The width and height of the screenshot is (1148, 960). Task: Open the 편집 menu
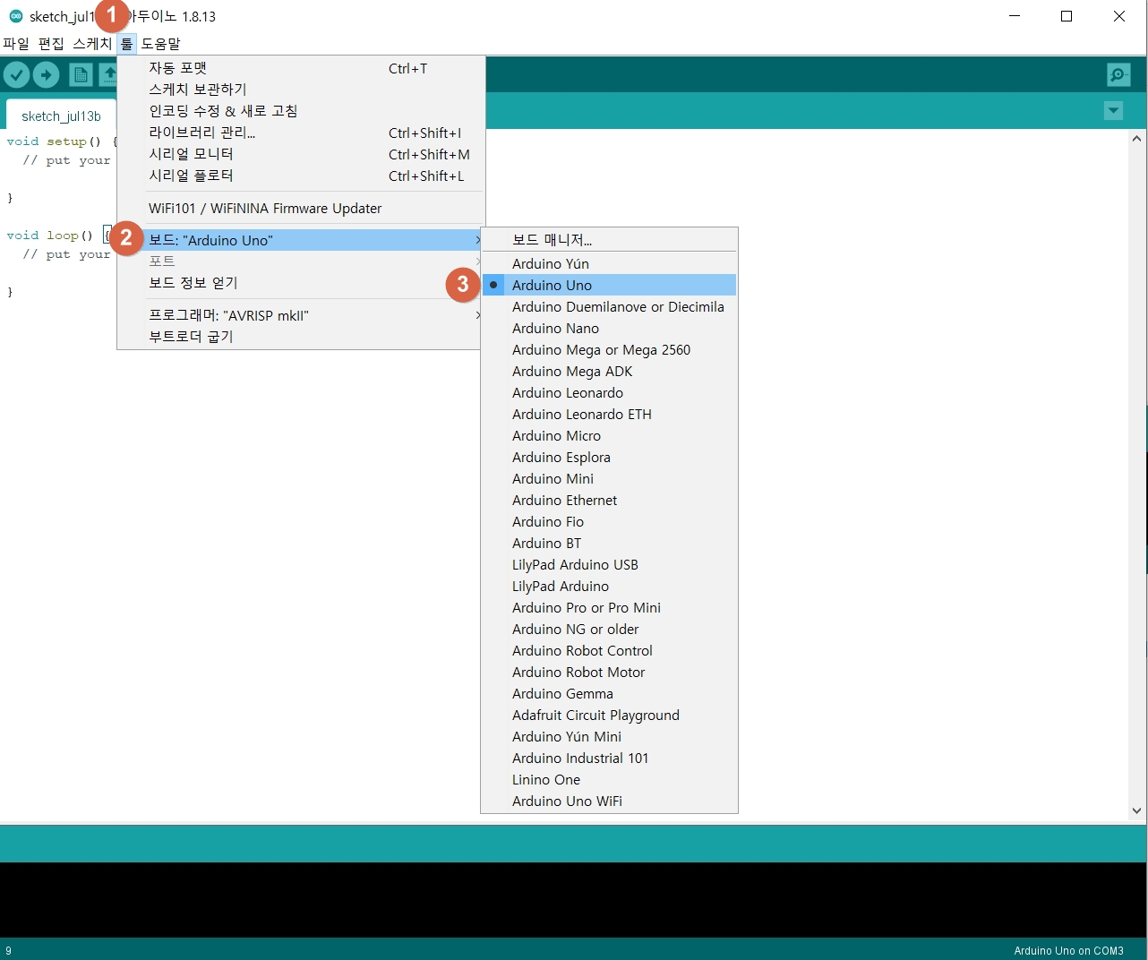pyautogui.click(x=51, y=43)
